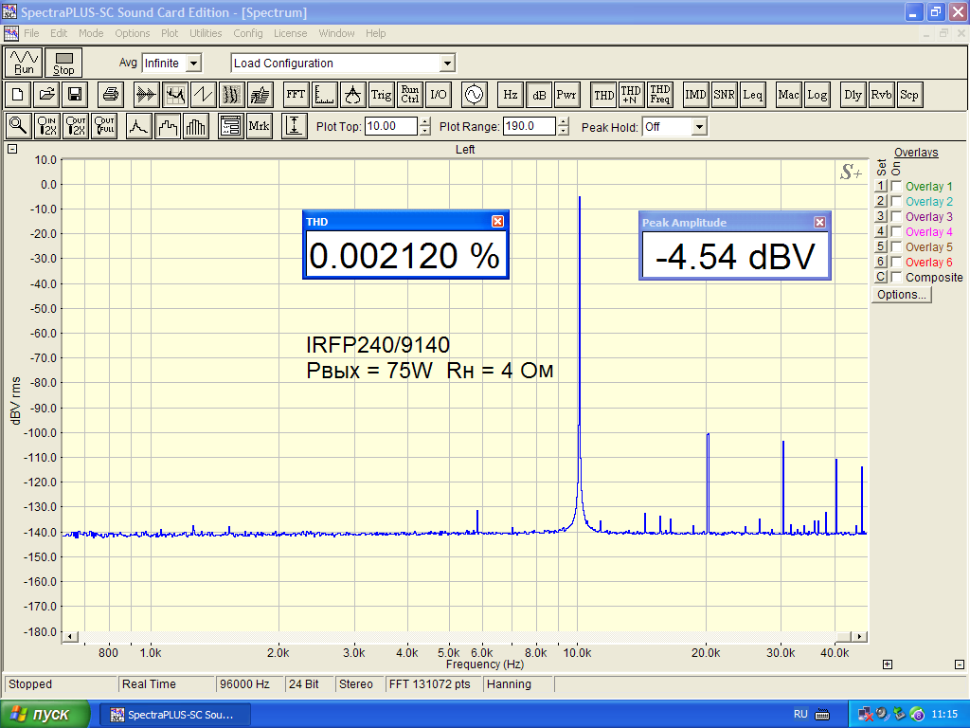The width and height of the screenshot is (970, 728).
Task: Open the Peak Hold dropdown
Action: click(699, 127)
